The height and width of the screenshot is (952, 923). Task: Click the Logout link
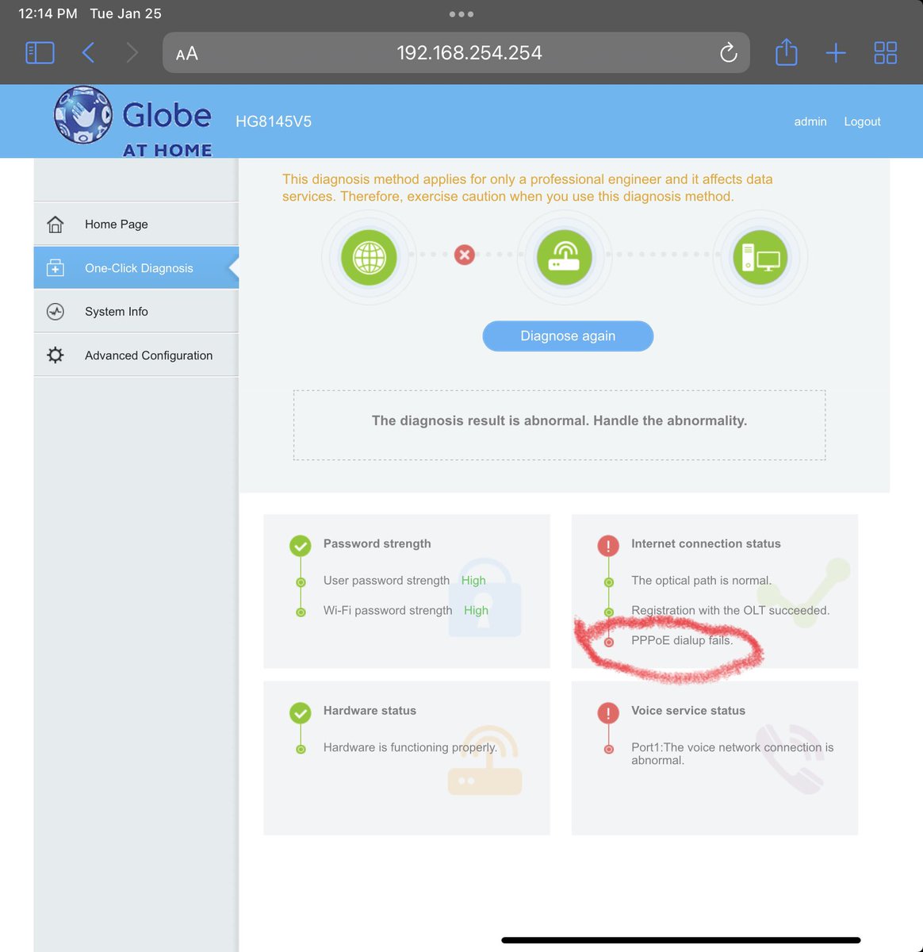click(862, 121)
